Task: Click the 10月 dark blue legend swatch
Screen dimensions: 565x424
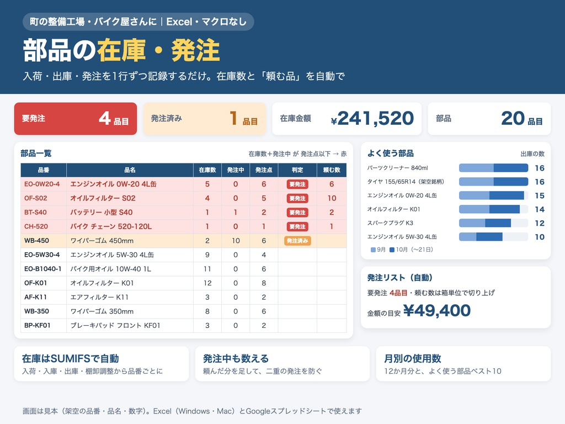Action: [392, 250]
